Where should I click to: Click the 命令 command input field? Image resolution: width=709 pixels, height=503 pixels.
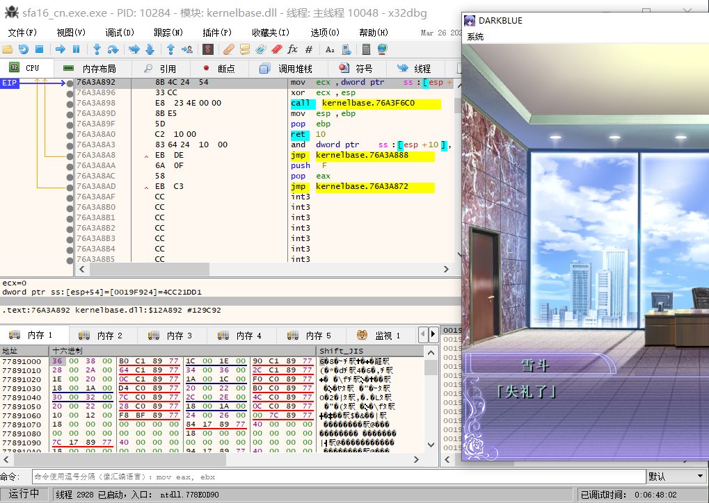338,477
